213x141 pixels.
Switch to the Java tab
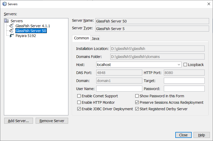(x=95, y=39)
